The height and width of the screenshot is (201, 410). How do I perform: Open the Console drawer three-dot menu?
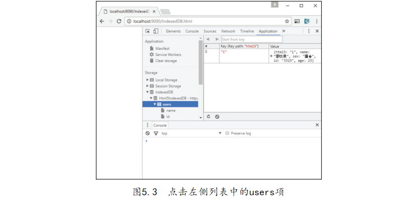coord(147,125)
